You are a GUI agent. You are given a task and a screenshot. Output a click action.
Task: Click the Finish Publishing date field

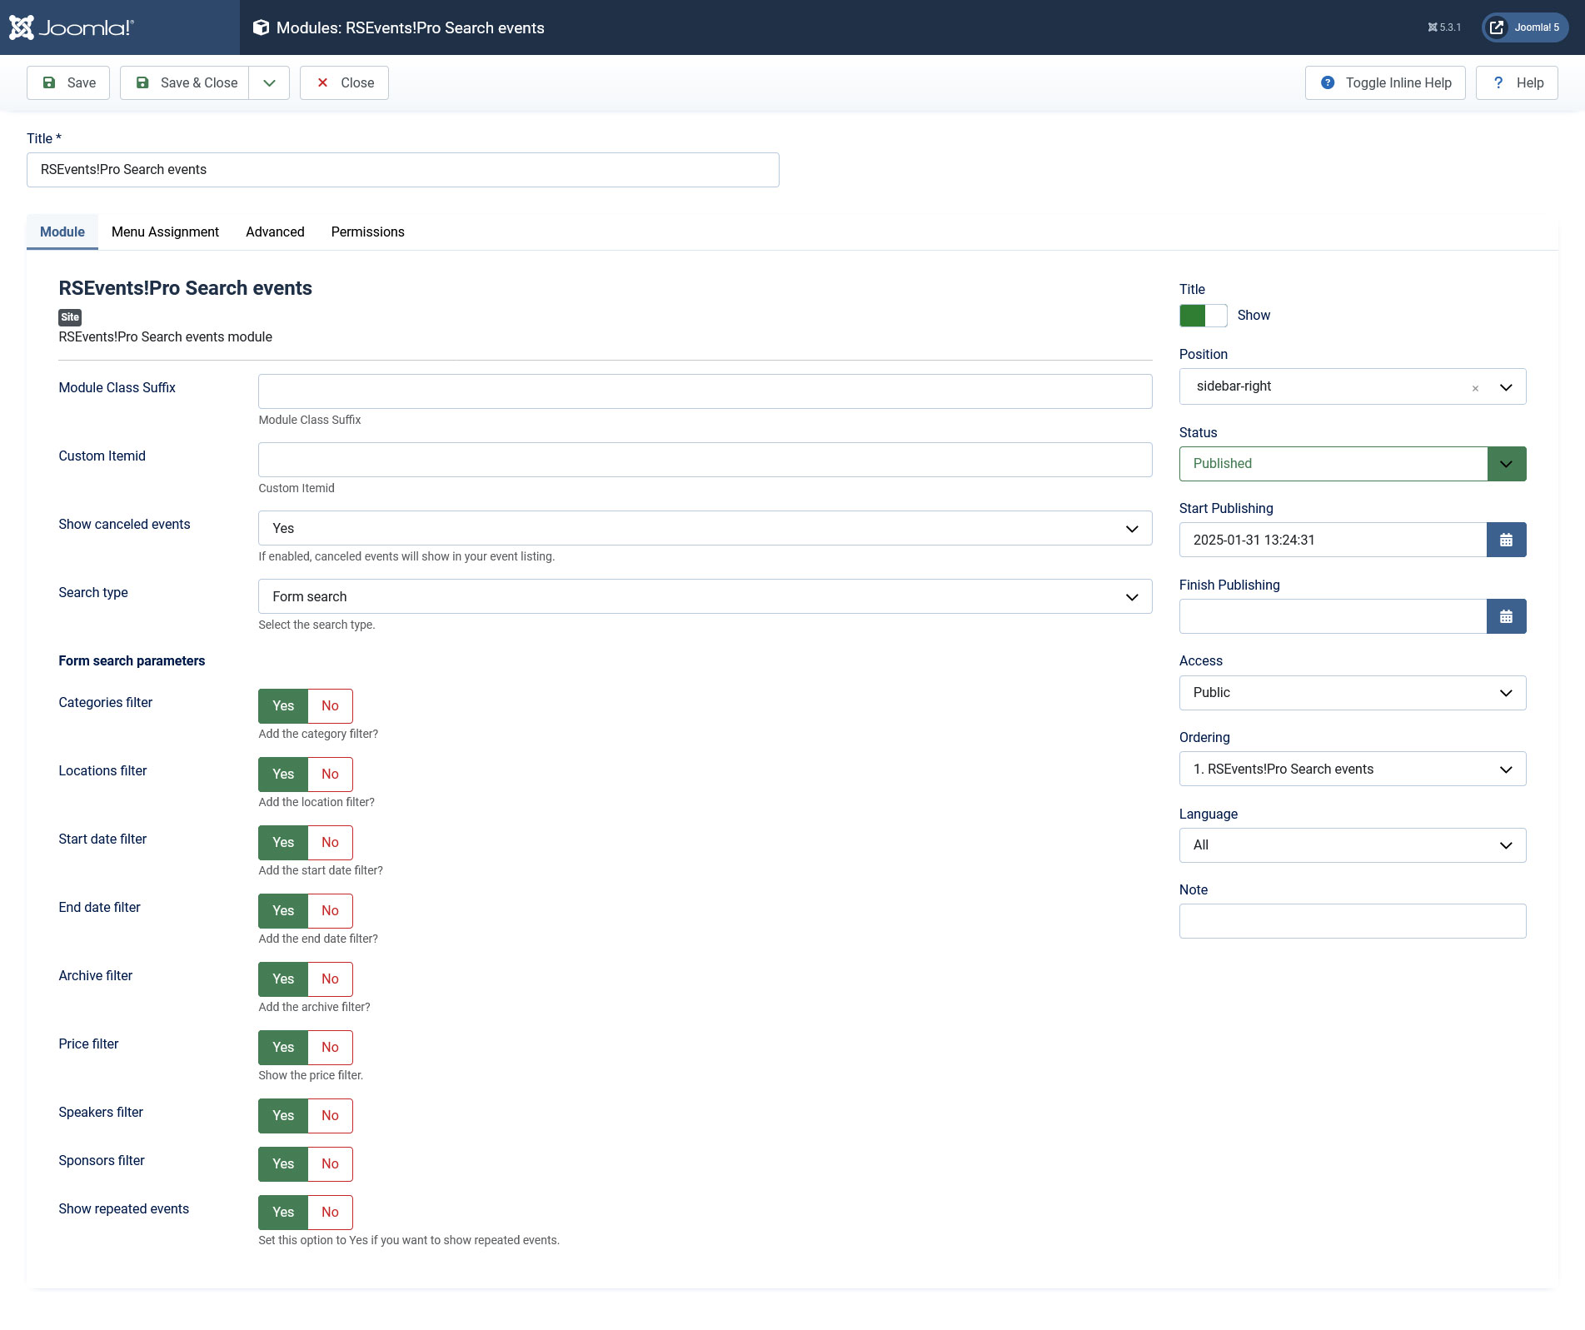click(x=1333, y=616)
